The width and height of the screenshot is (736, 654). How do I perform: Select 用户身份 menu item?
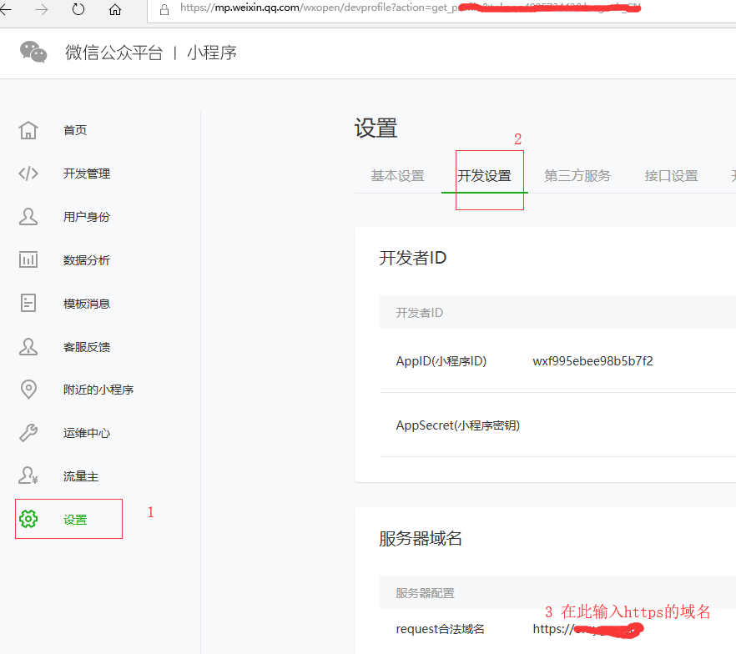87,217
